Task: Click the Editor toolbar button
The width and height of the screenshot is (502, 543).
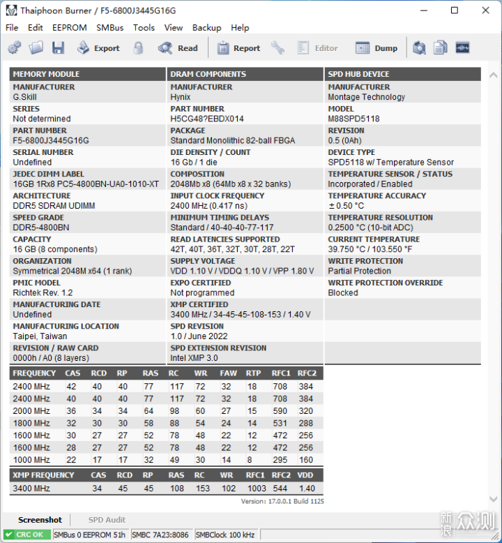Action: coord(318,47)
